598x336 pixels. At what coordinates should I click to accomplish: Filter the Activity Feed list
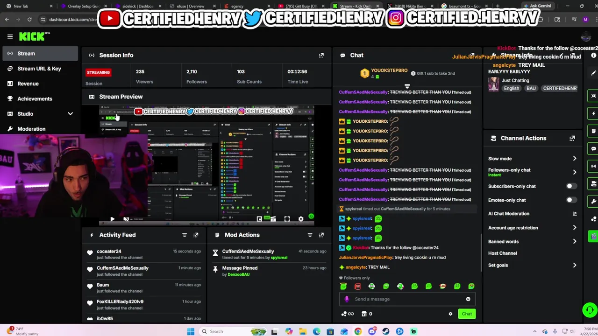point(185,235)
